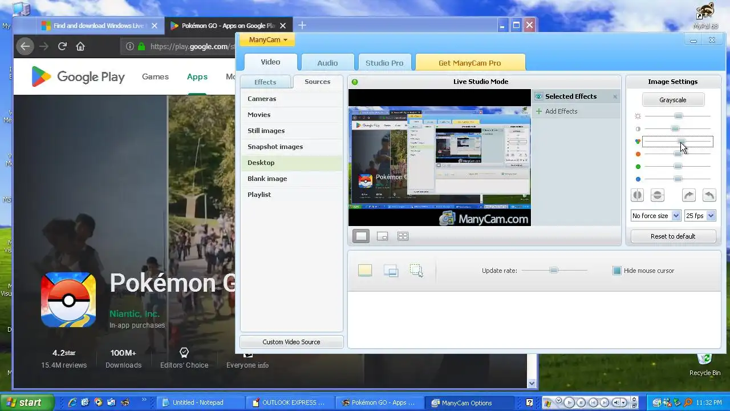Launch Internet Explorer from the quick launch
The height and width of the screenshot is (411, 730).
(x=72, y=402)
